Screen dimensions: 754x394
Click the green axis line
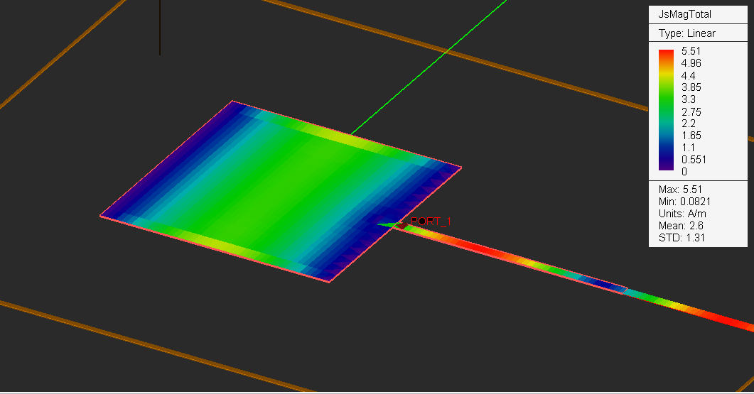click(428, 67)
